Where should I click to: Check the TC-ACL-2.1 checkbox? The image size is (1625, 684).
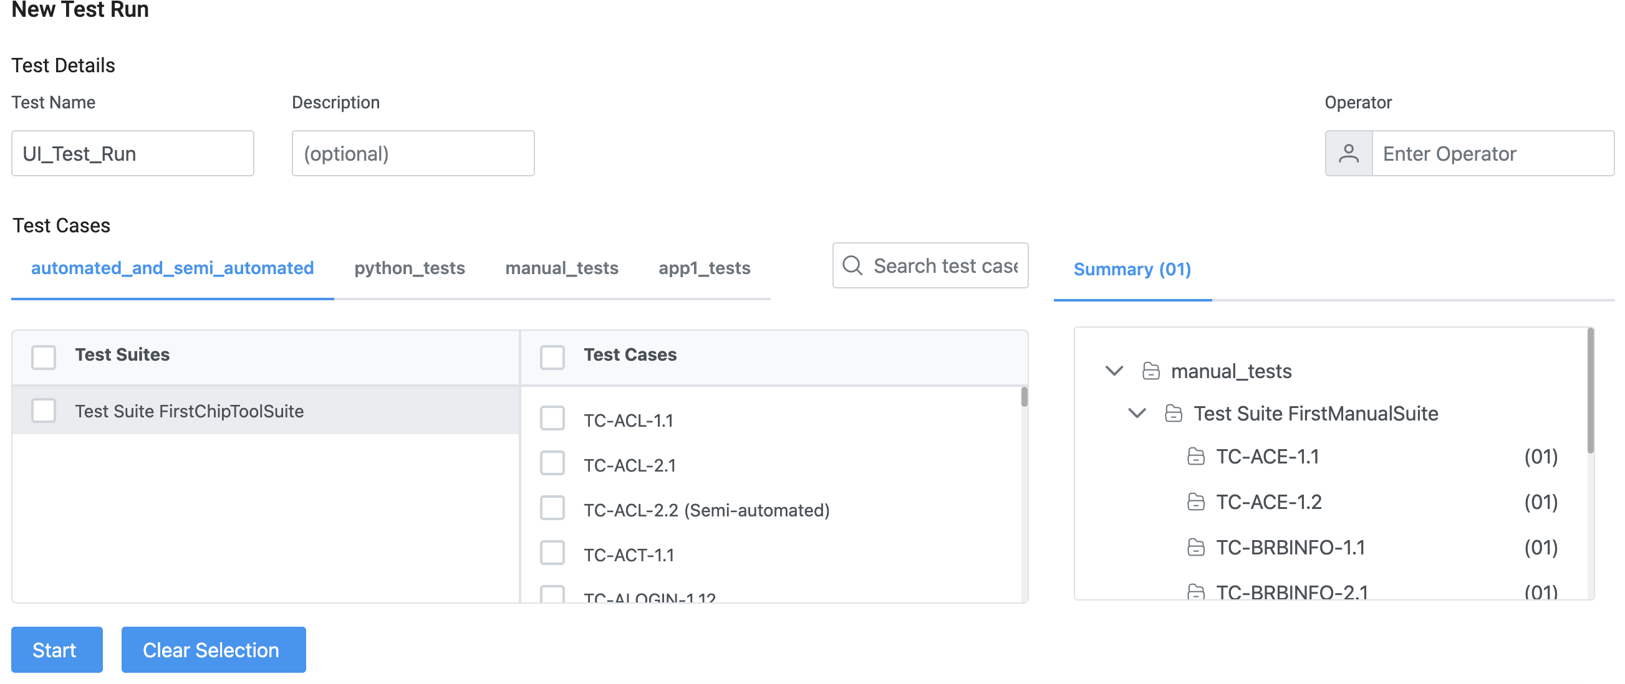[552, 463]
